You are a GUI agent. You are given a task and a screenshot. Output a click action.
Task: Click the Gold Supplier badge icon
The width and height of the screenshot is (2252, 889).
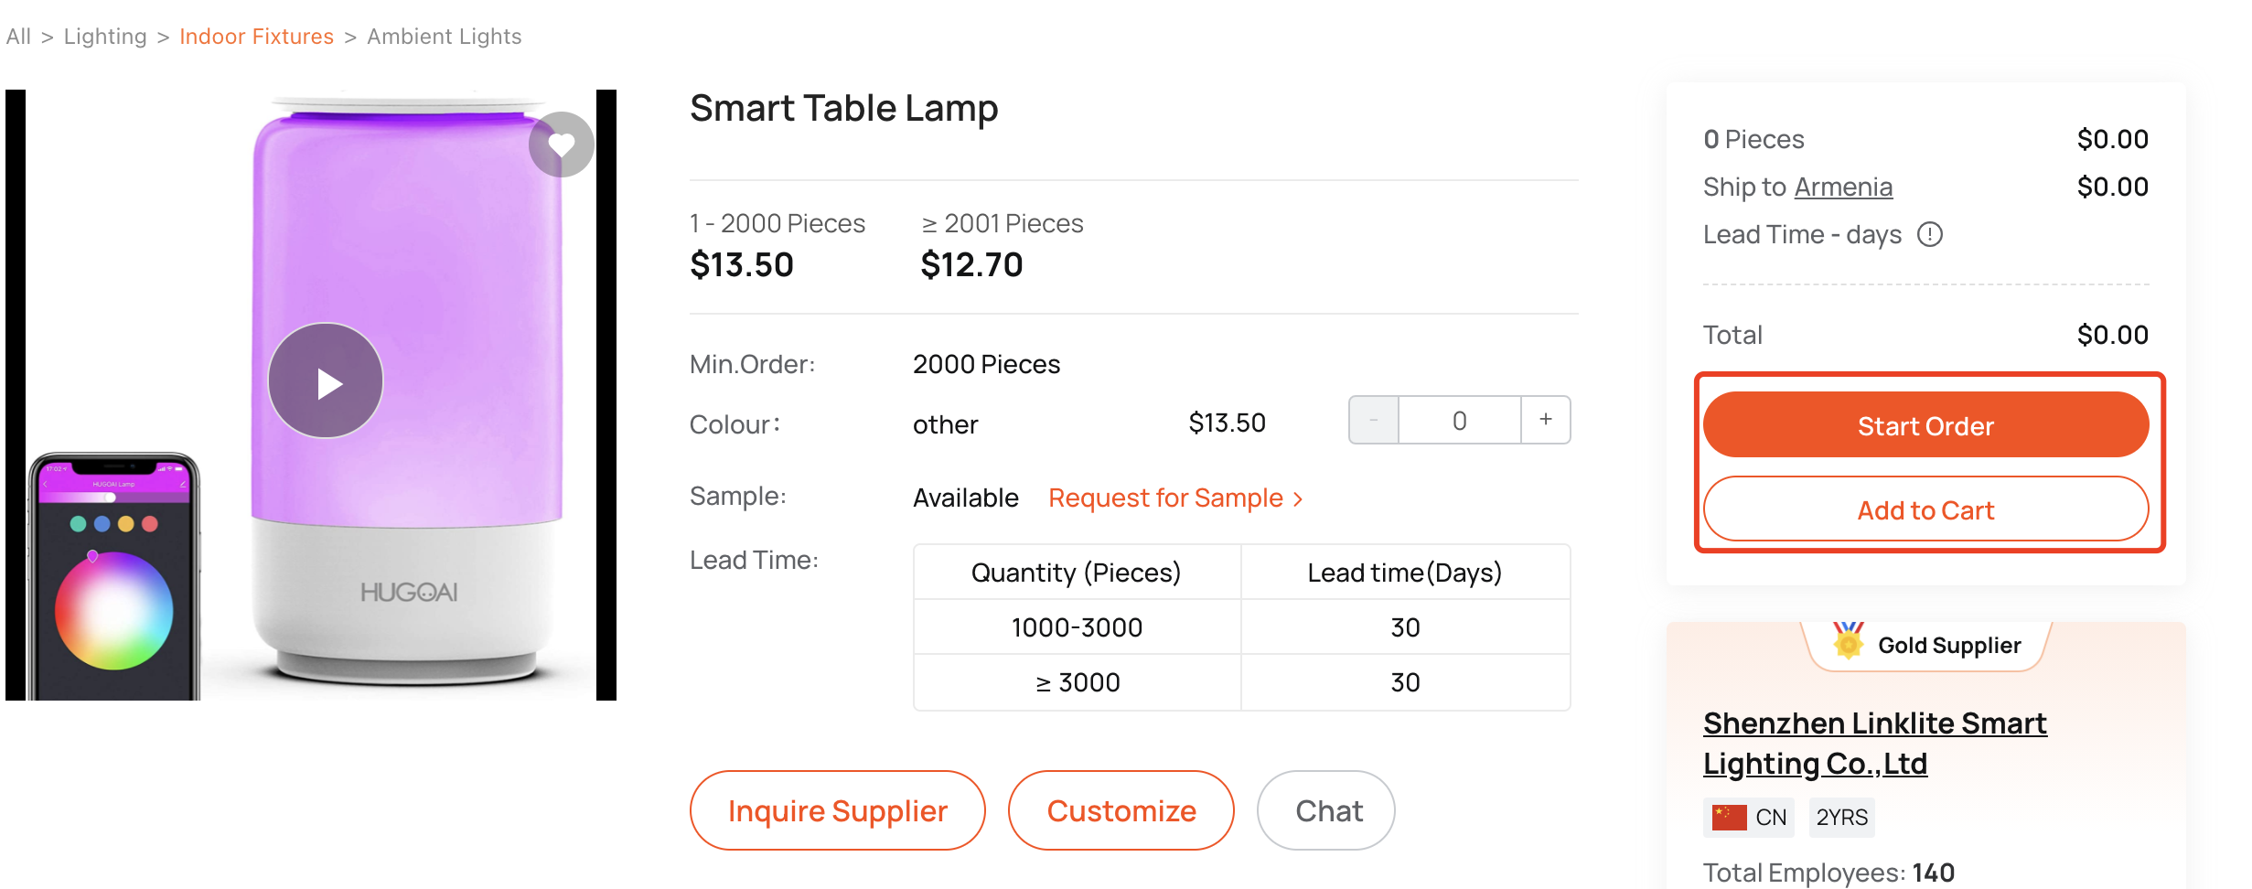pyautogui.click(x=1849, y=641)
